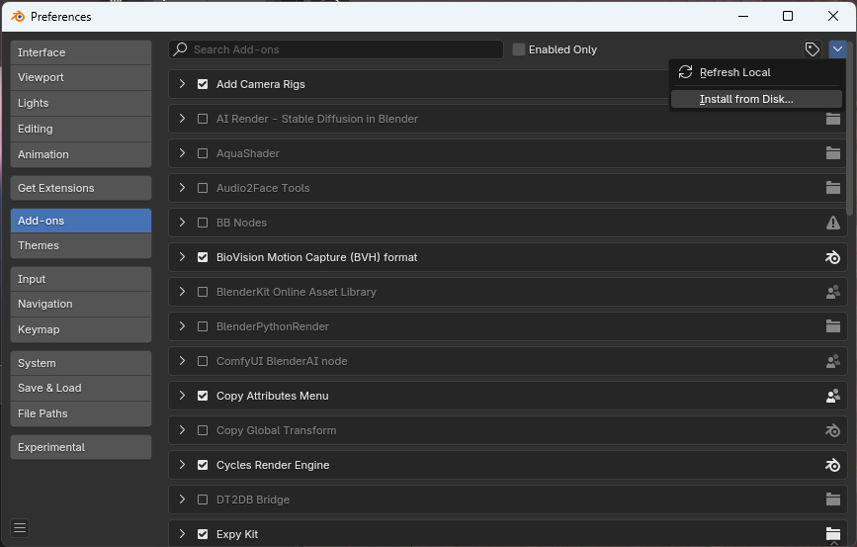
Task: Expand Audio2Face Tools details
Action: pyautogui.click(x=182, y=188)
